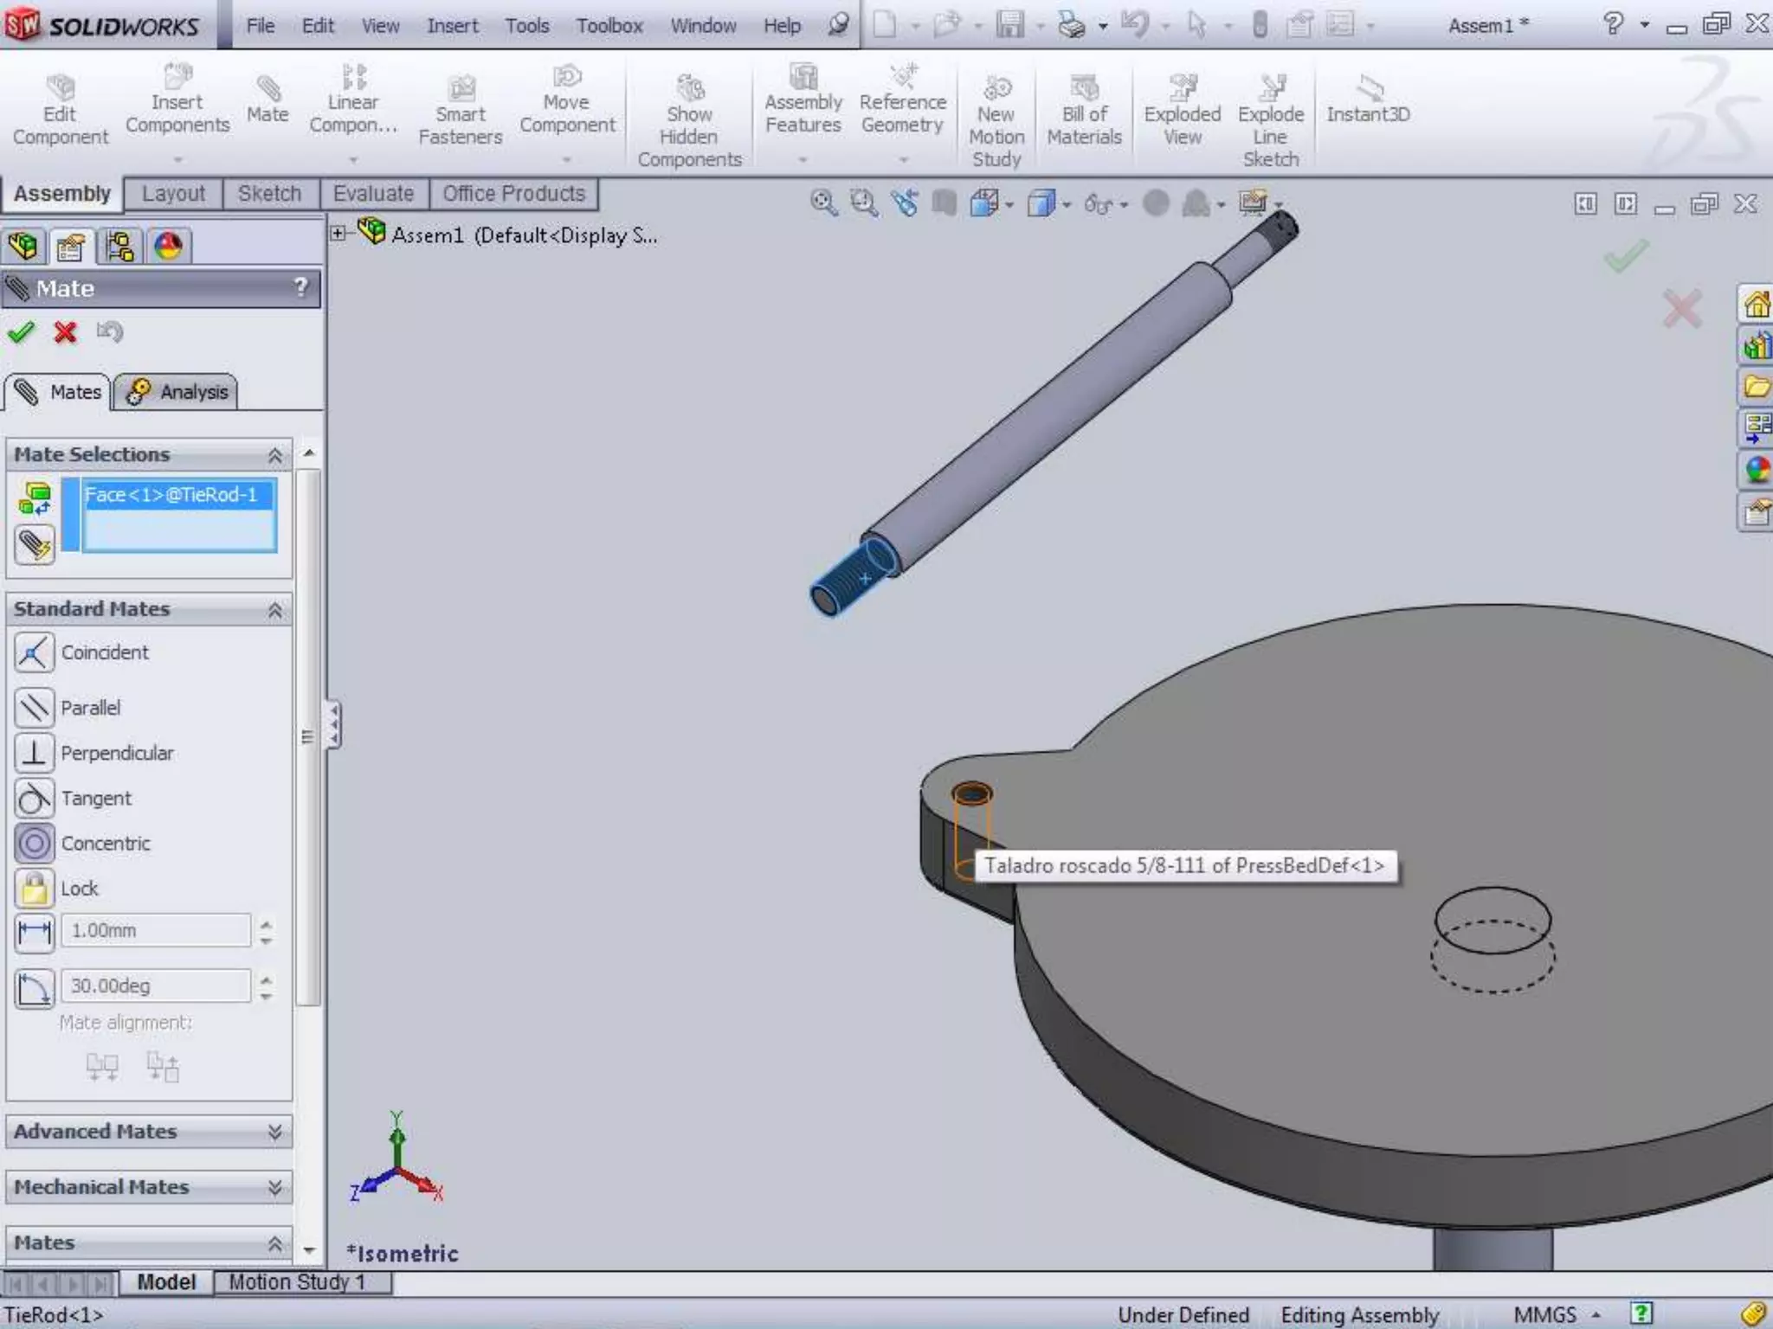
Task: Open the Toolbox menu
Action: pyautogui.click(x=609, y=26)
